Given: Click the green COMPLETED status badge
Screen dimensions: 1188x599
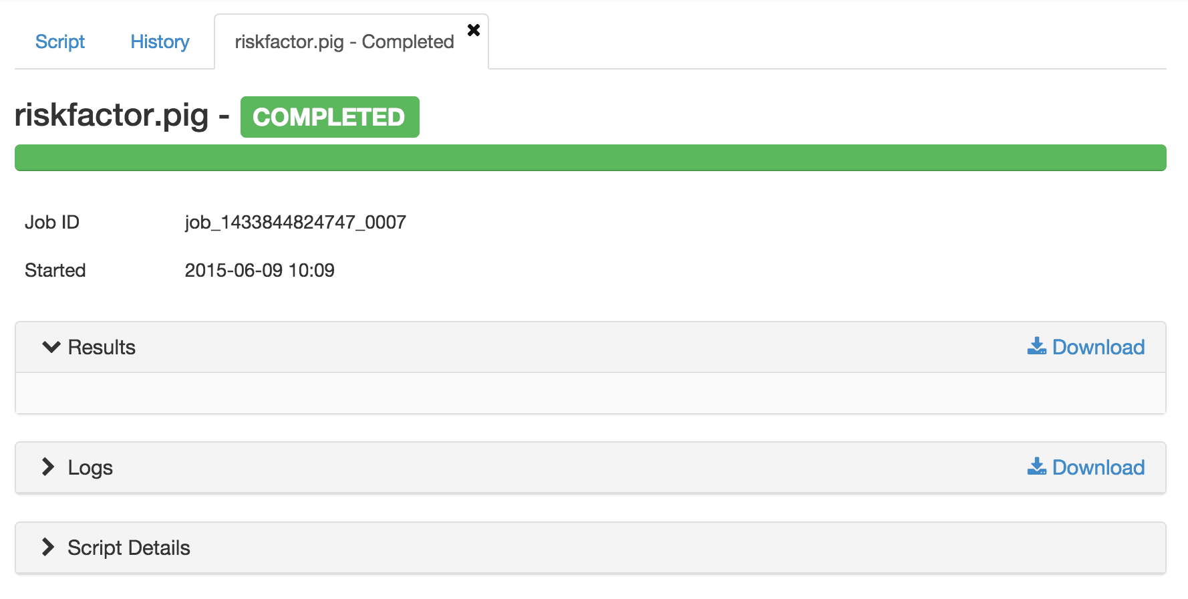Looking at the screenshot, I should [329, 117].
